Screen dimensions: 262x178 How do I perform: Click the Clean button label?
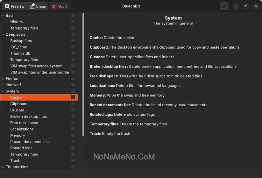pos(41,6)
